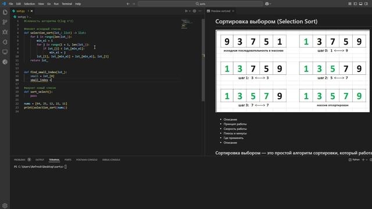Open the Source Control view
Image resolution: width=372 pixels, height=209 pixels.
point(5,22)
